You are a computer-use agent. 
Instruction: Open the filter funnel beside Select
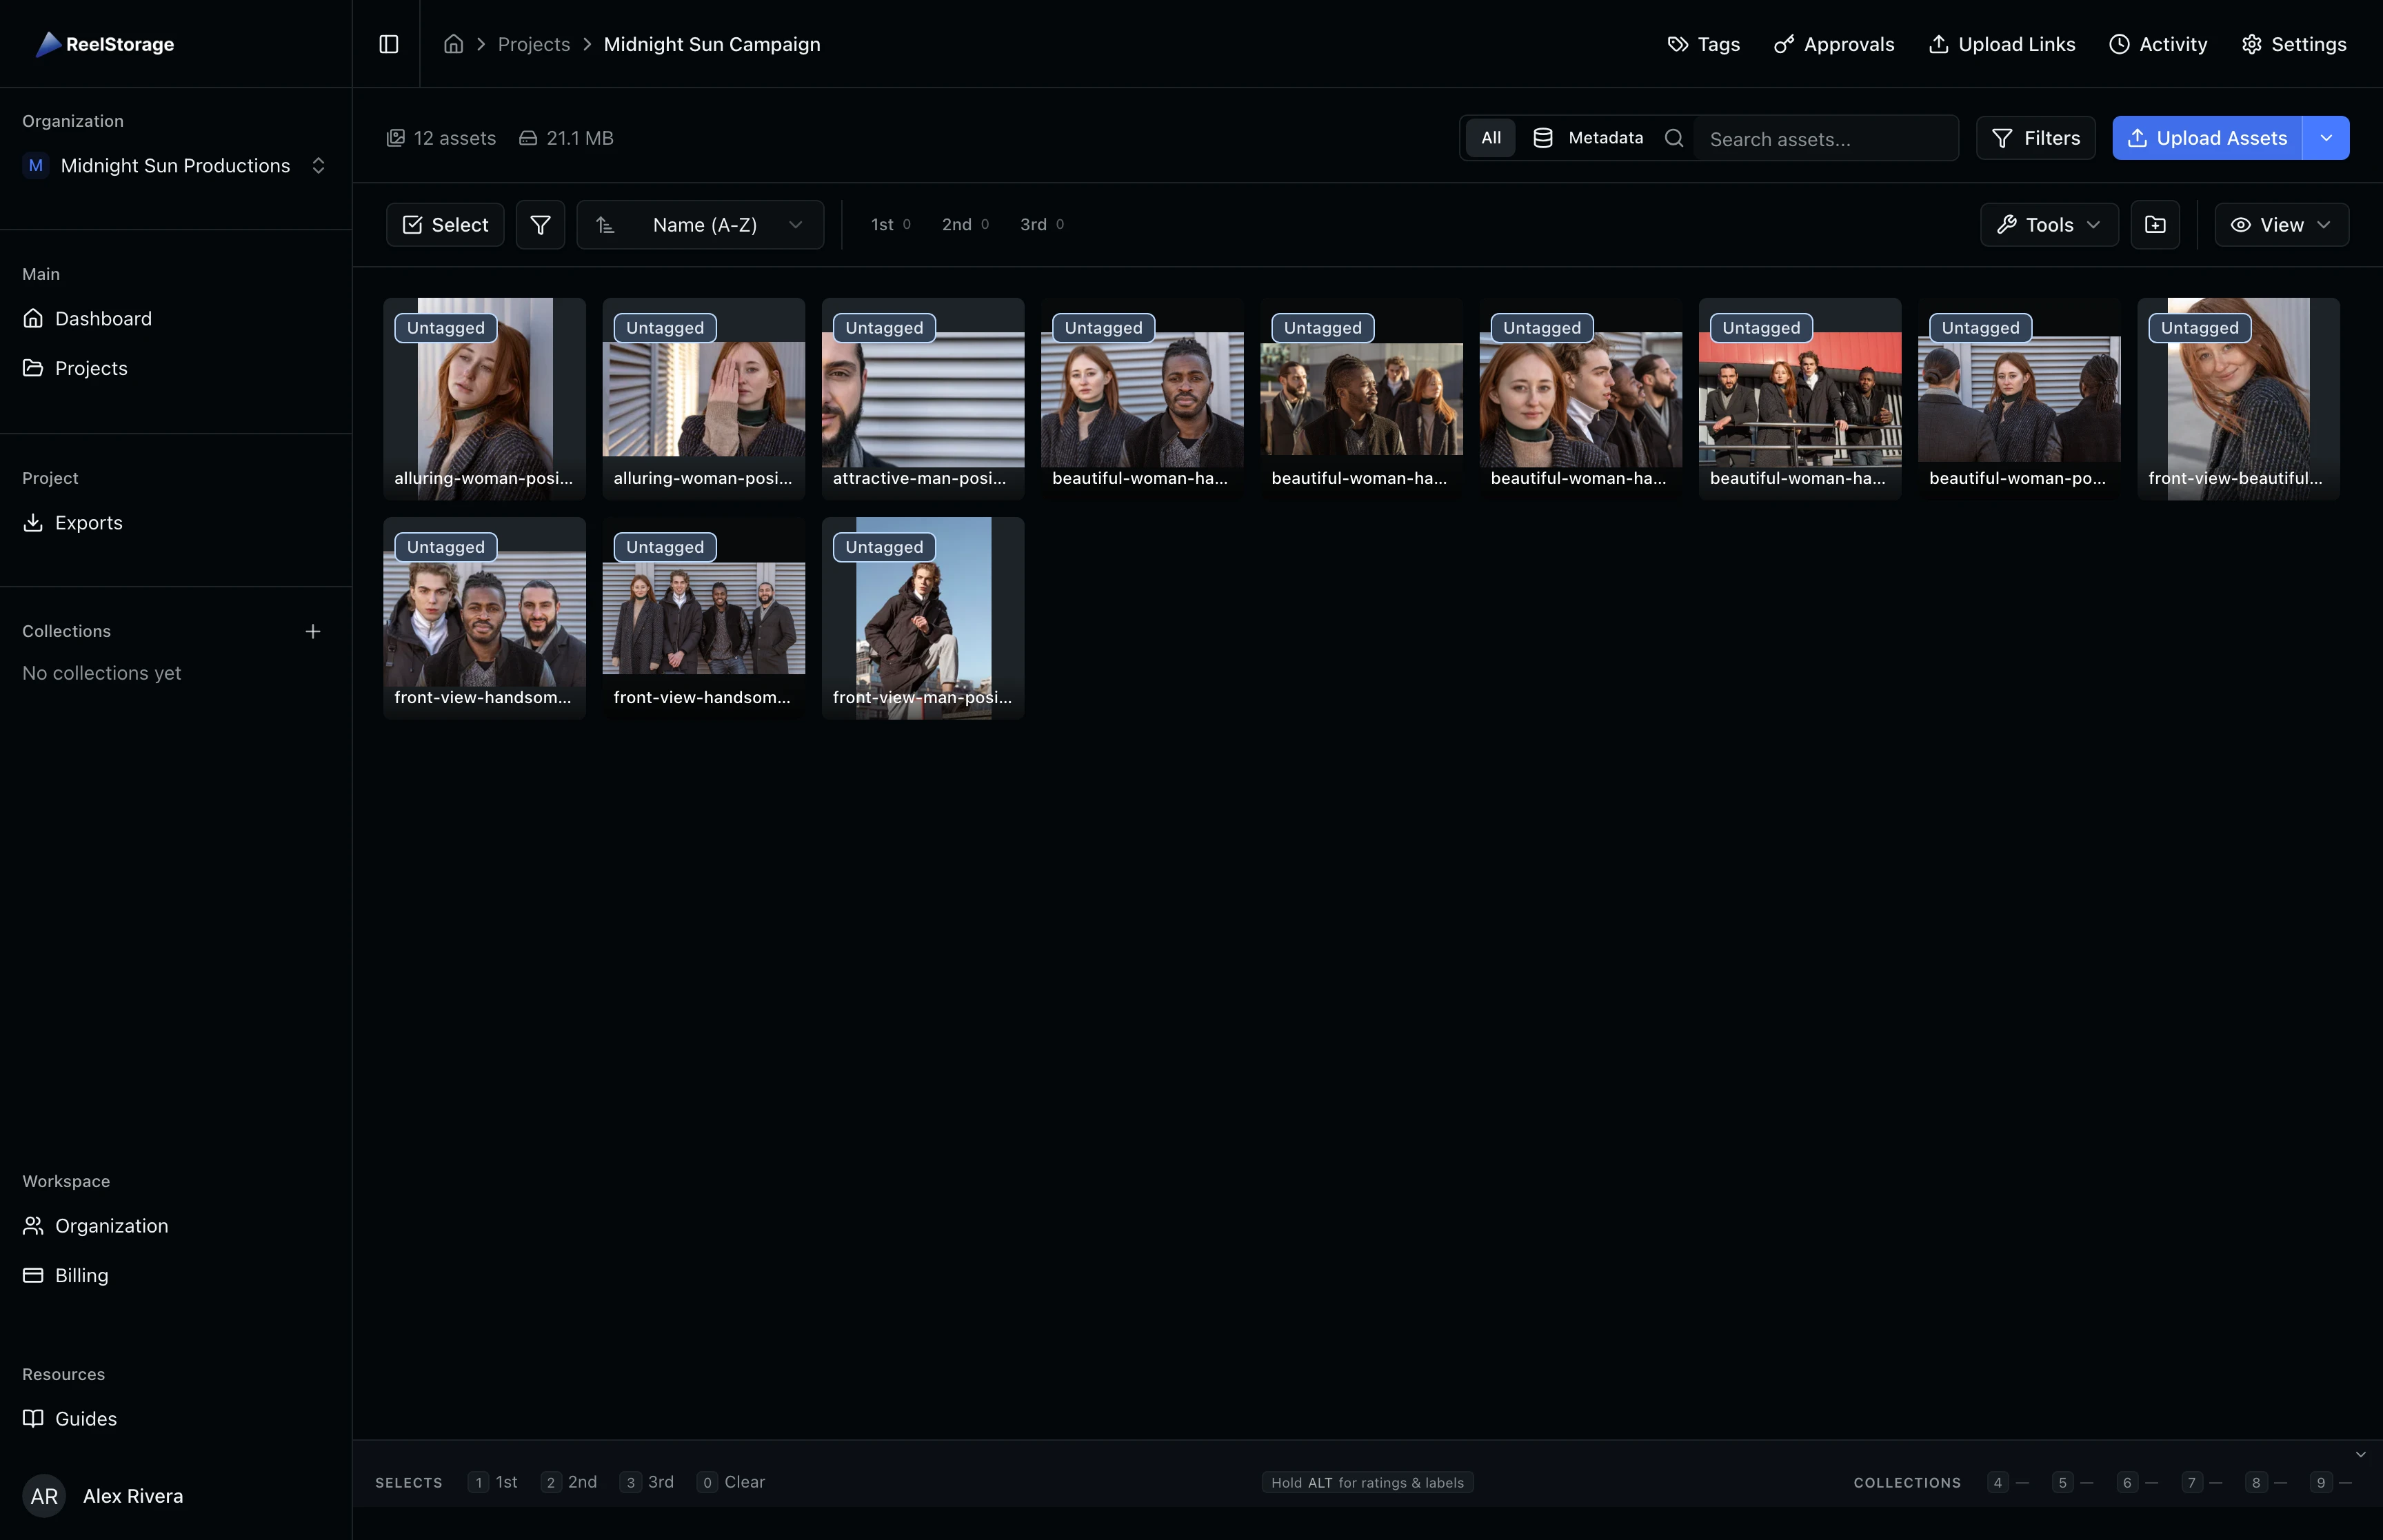(540, 224)
